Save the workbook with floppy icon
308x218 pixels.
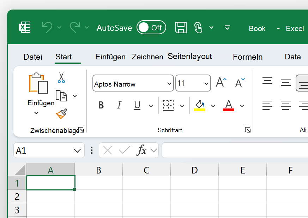pyautogui.click(x=181, y=28)
